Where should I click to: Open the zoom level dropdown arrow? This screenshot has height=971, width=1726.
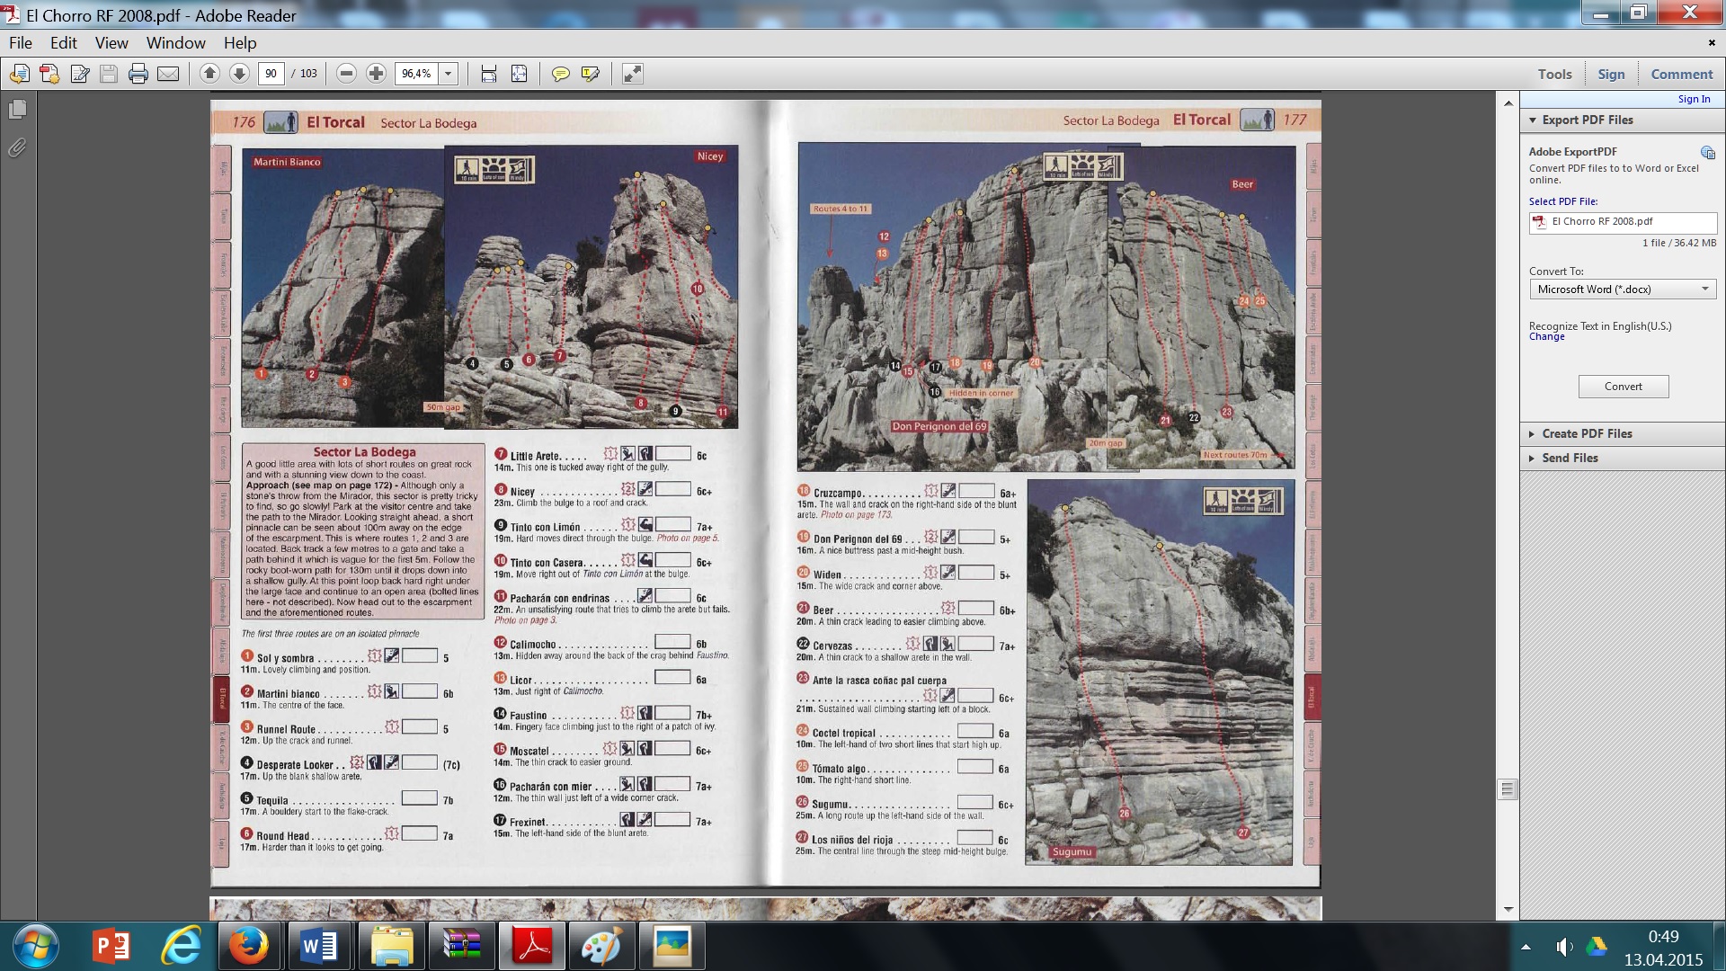(x=448, y=74)
